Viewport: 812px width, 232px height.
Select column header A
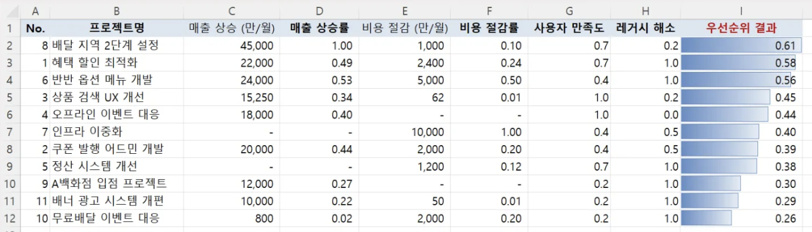pyautogui.click(x=35, y=12)
